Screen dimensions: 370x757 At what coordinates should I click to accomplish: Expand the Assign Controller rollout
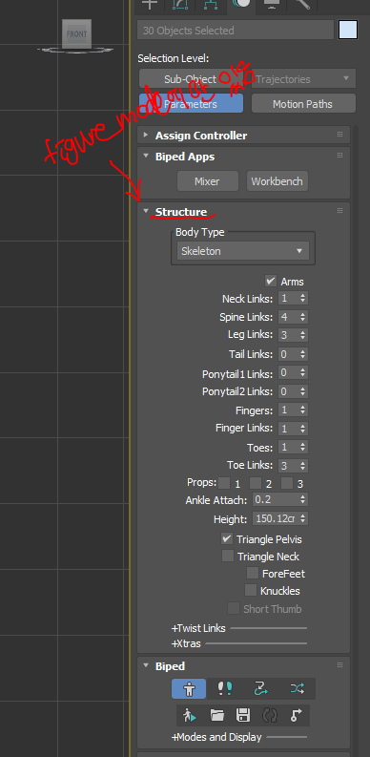146,136
